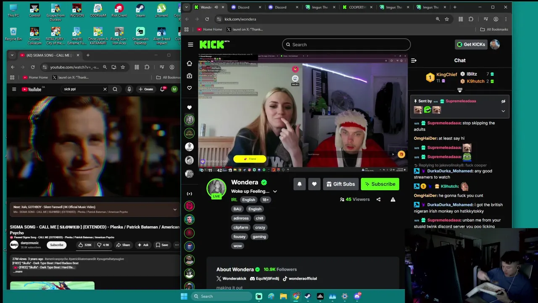Clear the YouTube search text
The width and height of the screenshot is (538, 303).
(x=105, y=89)
